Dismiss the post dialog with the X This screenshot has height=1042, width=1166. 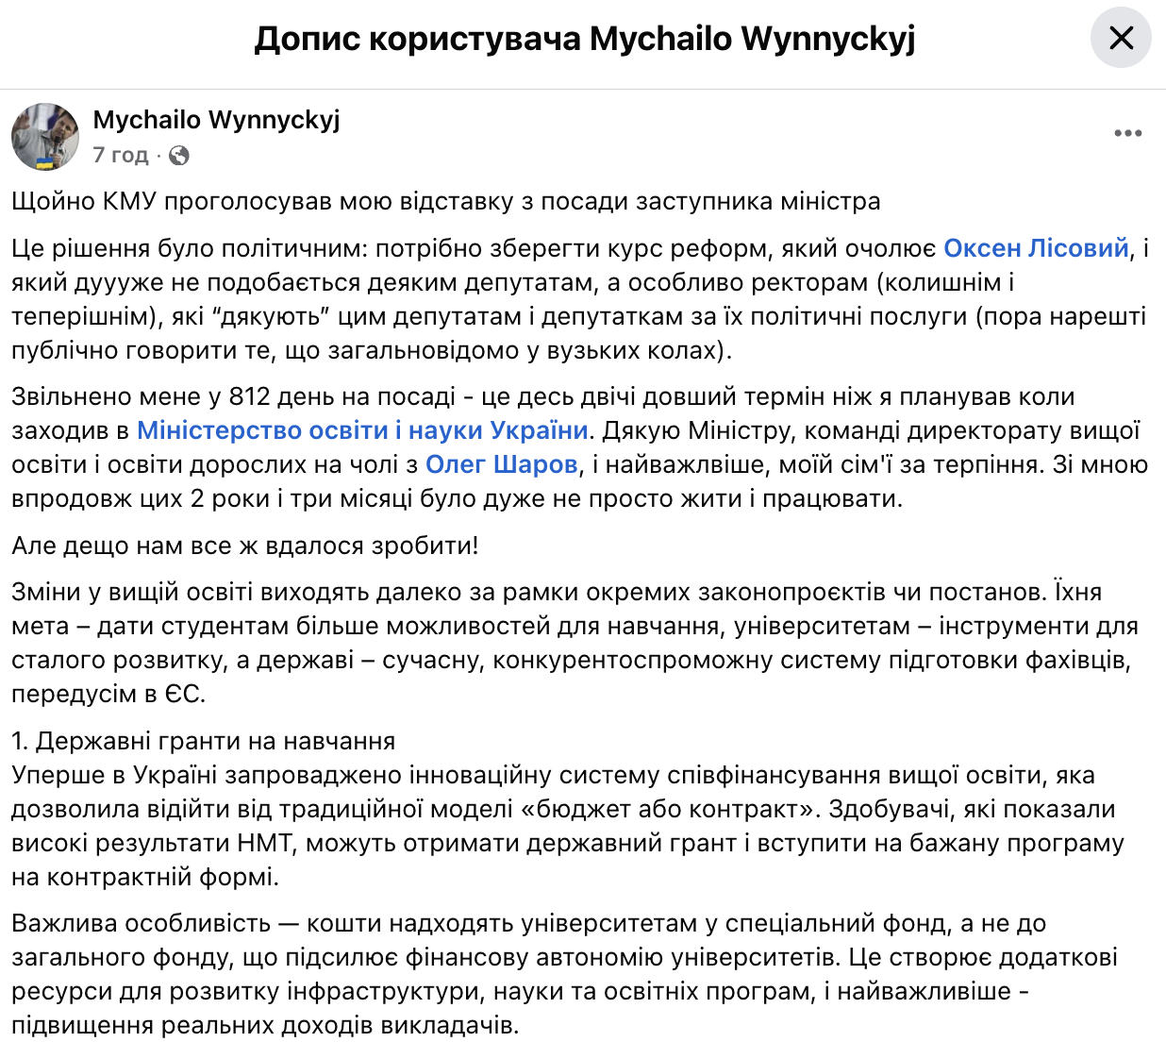(x=1120, y=39)
